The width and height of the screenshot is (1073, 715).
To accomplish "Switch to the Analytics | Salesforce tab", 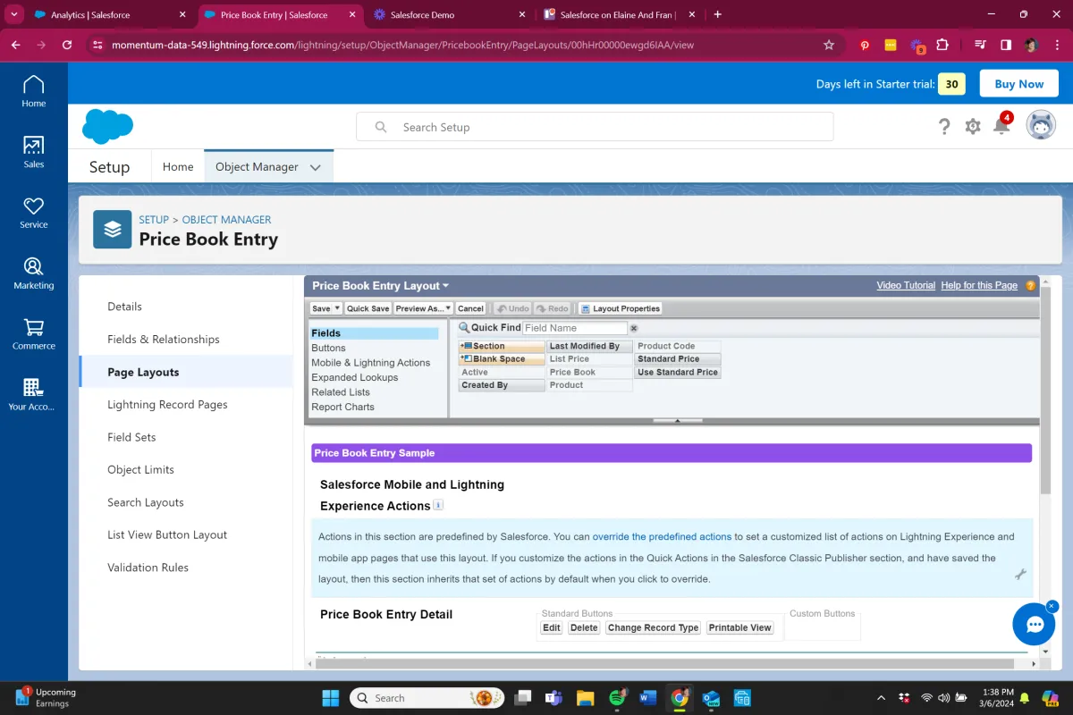I will pos(109,14).
